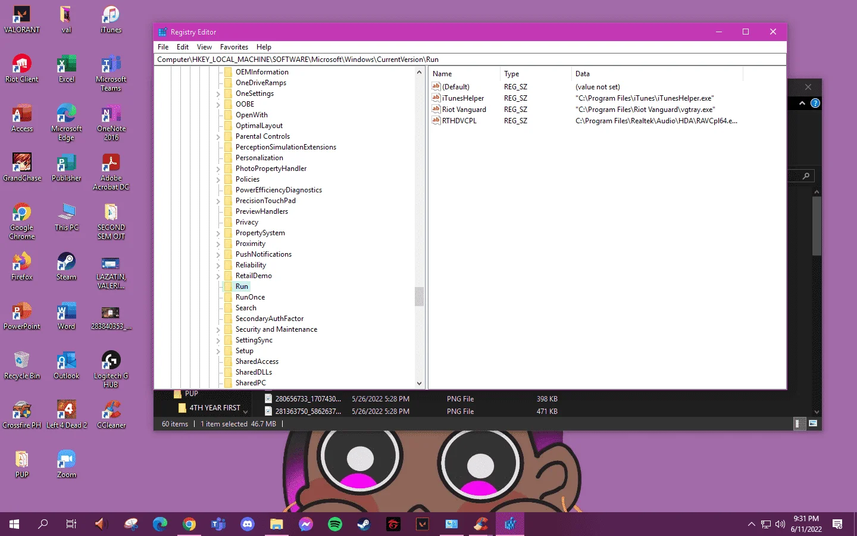Show hidden system tray icons

point(751,524)
